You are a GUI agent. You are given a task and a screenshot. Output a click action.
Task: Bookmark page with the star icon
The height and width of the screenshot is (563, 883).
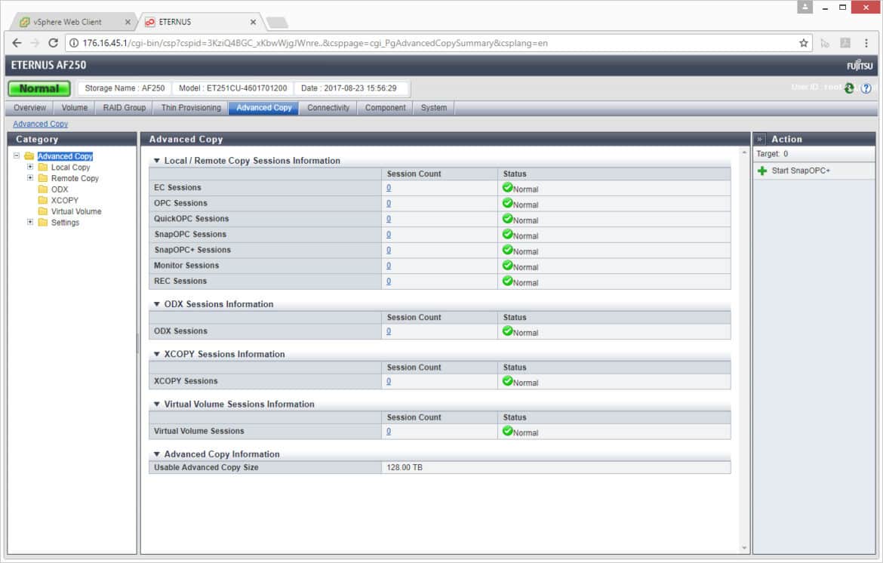point(804,43)
